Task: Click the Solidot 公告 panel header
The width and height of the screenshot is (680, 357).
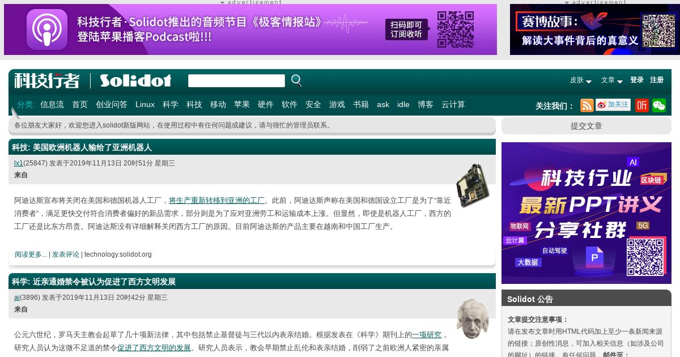Action: 586,299
